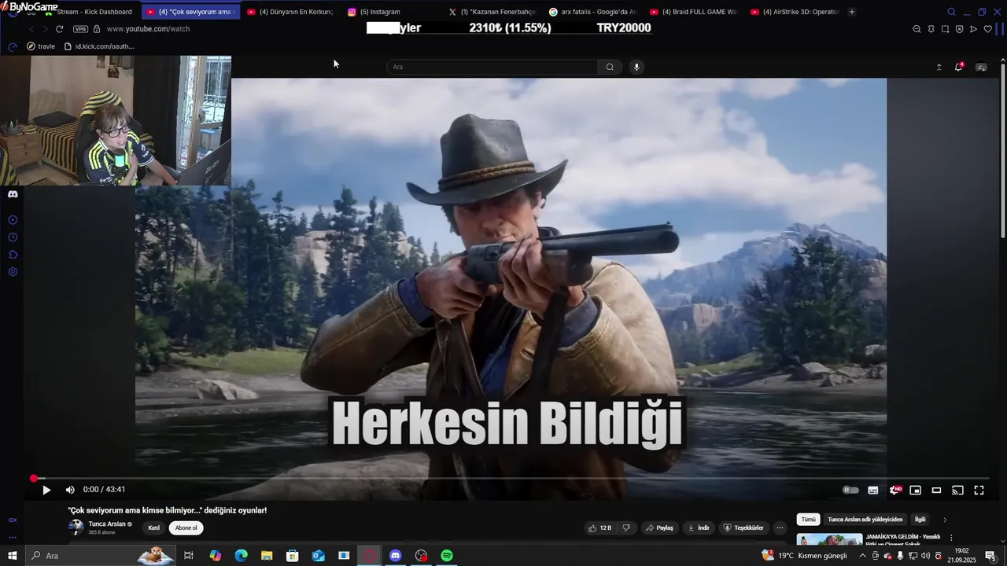Viewport: 1007px width, 566px height.
Task: Play the YouTube video
Action: (46, 490)
